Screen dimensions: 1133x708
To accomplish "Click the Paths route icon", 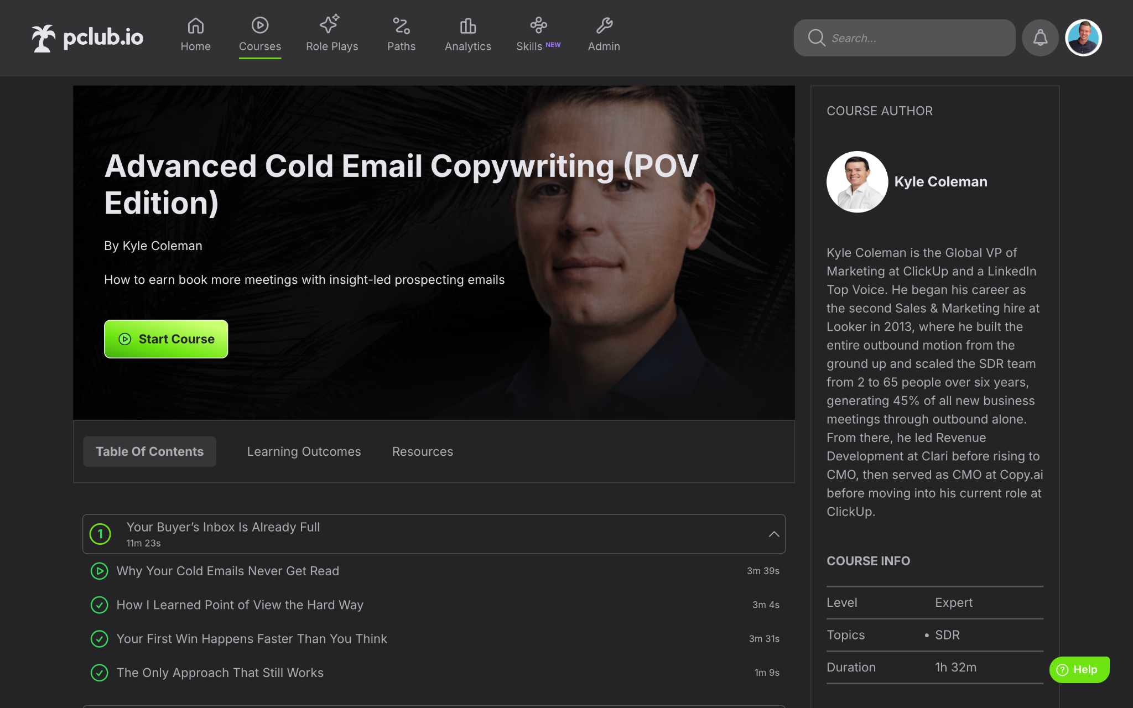I will coord(401,25).
